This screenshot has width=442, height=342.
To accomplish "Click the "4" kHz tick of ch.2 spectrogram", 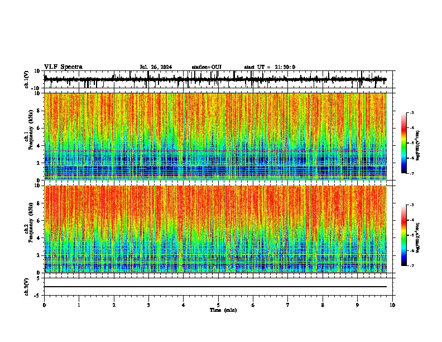I will point(39,238).
